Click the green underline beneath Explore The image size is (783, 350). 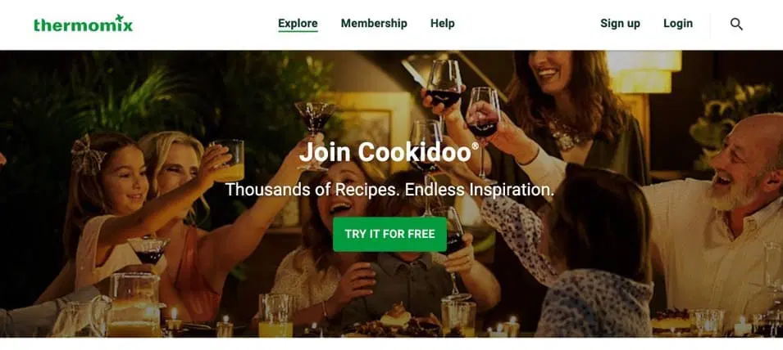(298, 31)
